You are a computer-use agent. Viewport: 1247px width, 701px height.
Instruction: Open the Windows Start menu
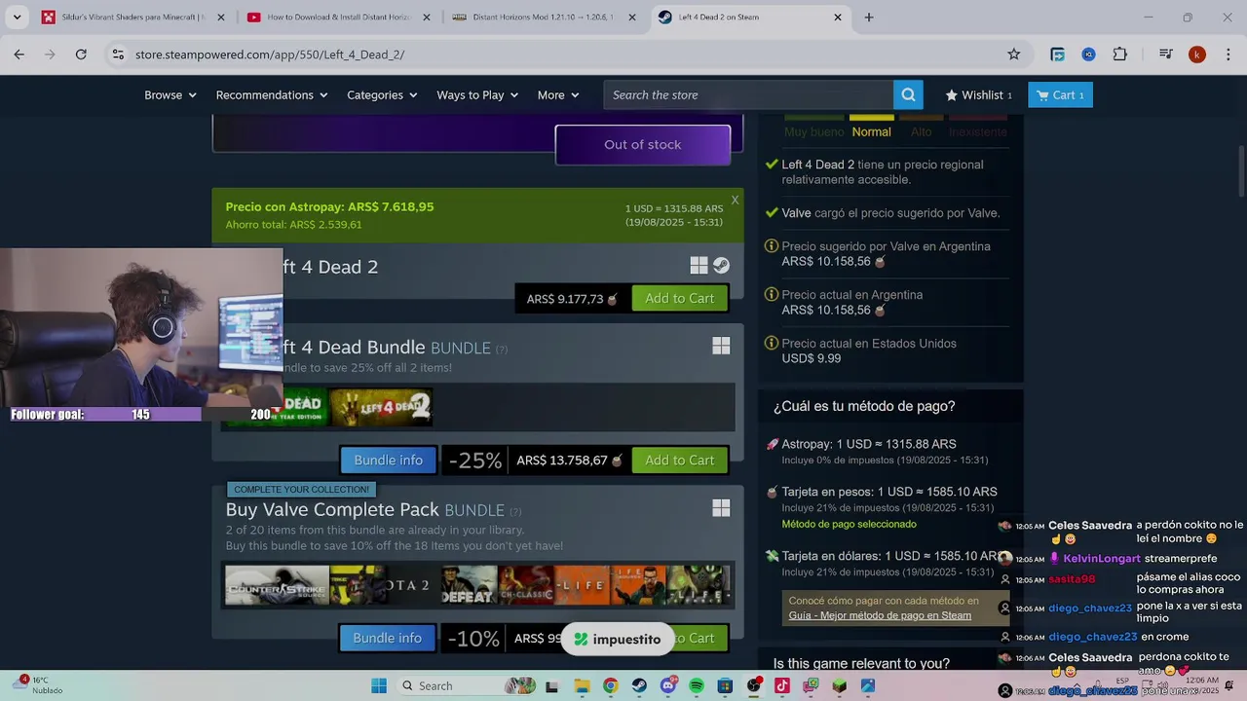[x=379, y=685]
